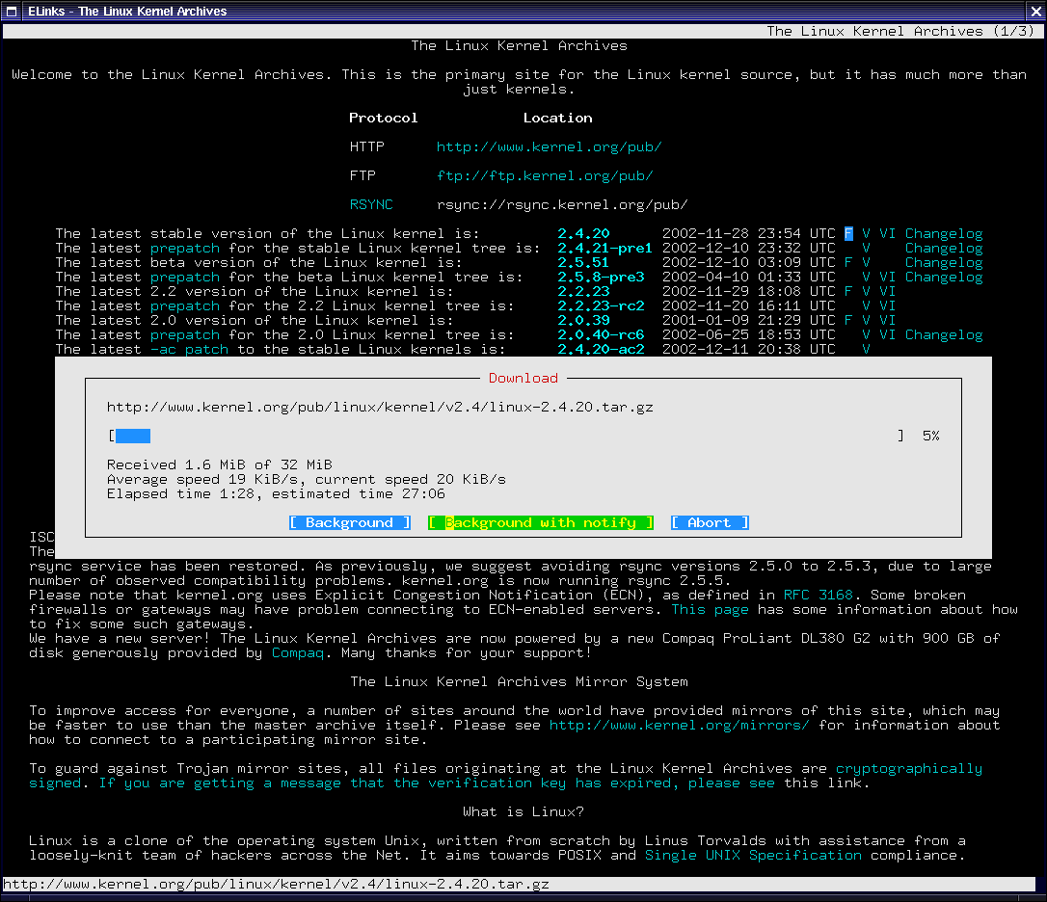The width and height of the screenshot is (1047, 902).
Task: Select the highlighted F link for 2.4.20
Action: pyautogui.click(x=848, y=233)
